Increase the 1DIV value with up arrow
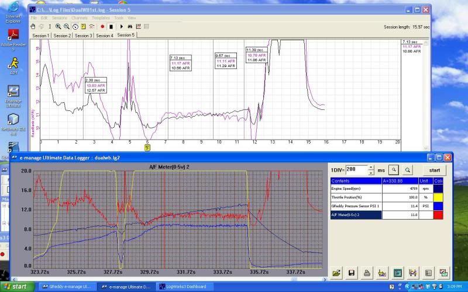Screen dimensions: 468x292 click(x=371, y=168)
